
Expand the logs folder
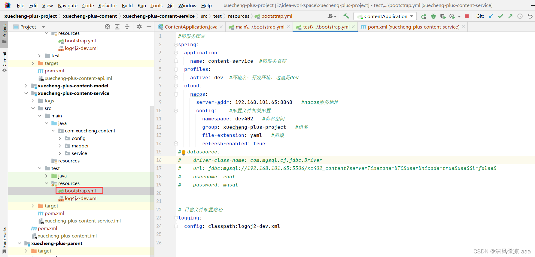click(33, 101)
